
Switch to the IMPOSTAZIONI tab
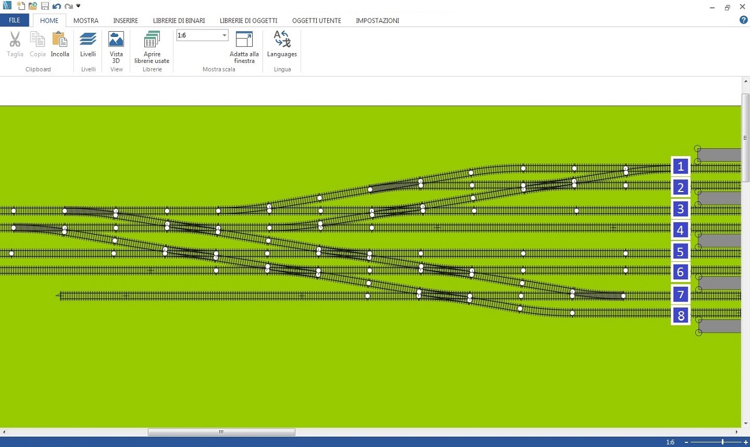[x=377, y=21]
